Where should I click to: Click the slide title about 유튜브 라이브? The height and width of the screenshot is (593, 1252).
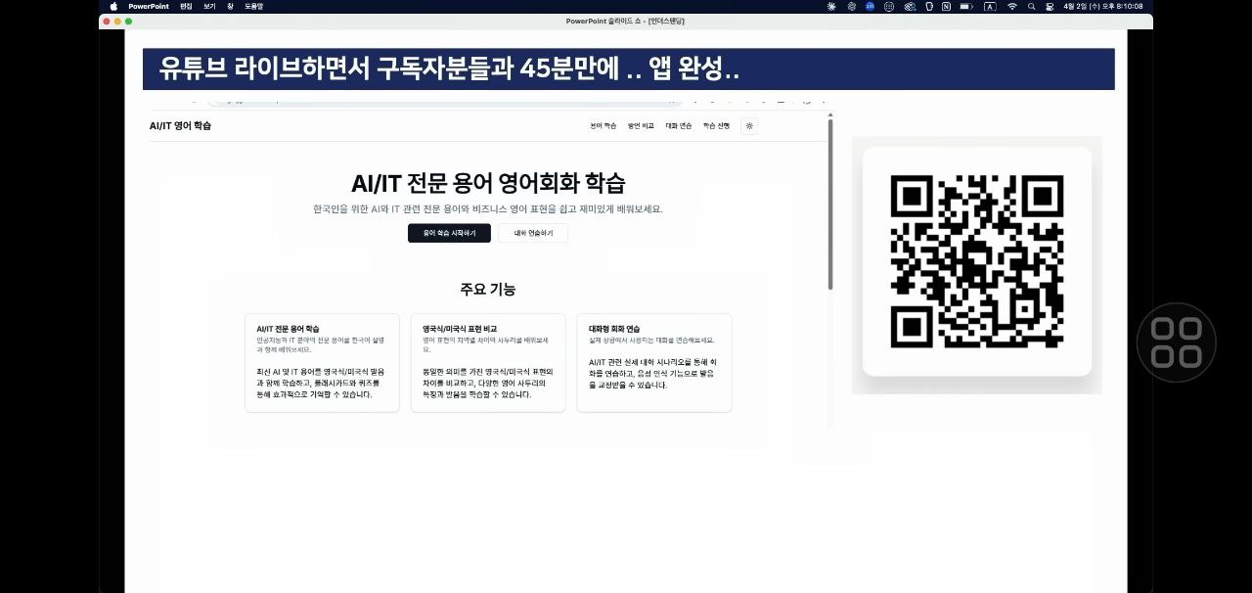[449, 69]
